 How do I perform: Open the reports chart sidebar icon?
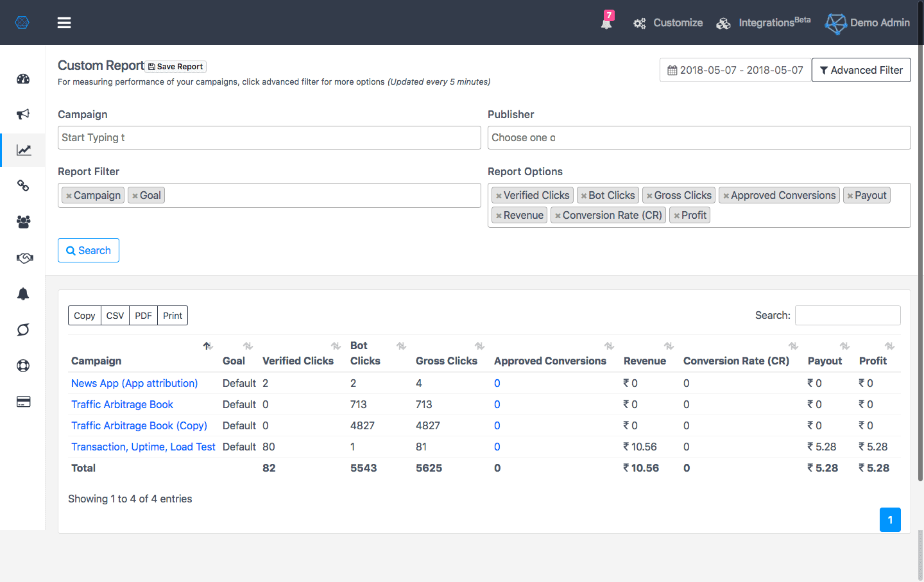click(23, 150)
